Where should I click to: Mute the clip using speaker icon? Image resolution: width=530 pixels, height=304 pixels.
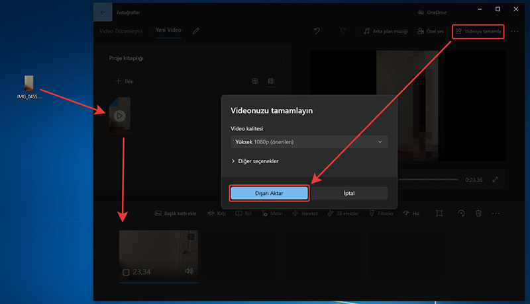click(x=189, y=271)
